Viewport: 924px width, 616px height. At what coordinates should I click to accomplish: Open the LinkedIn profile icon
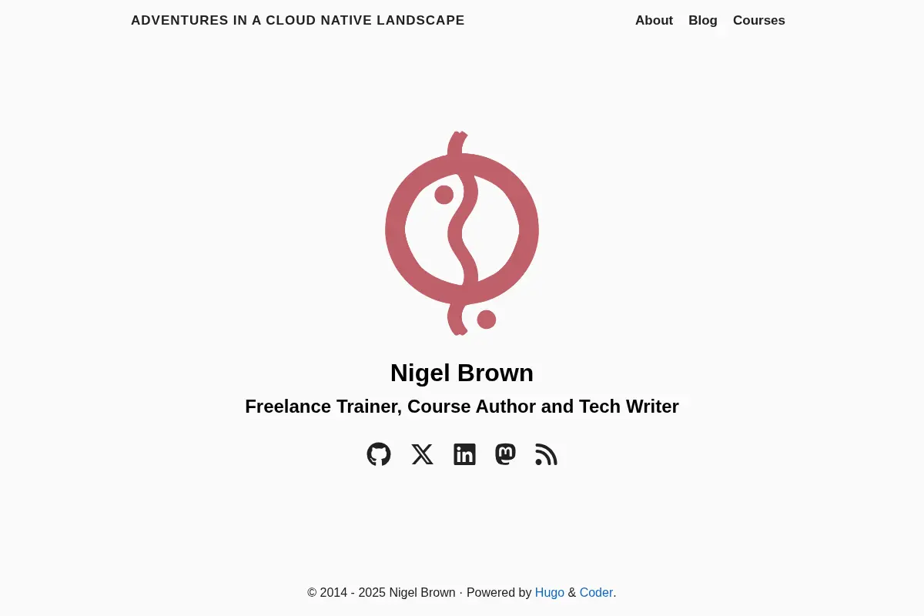tap(464, 454)
